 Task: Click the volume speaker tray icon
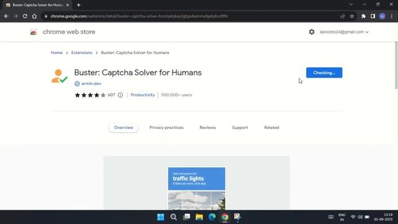coord(360,217)
